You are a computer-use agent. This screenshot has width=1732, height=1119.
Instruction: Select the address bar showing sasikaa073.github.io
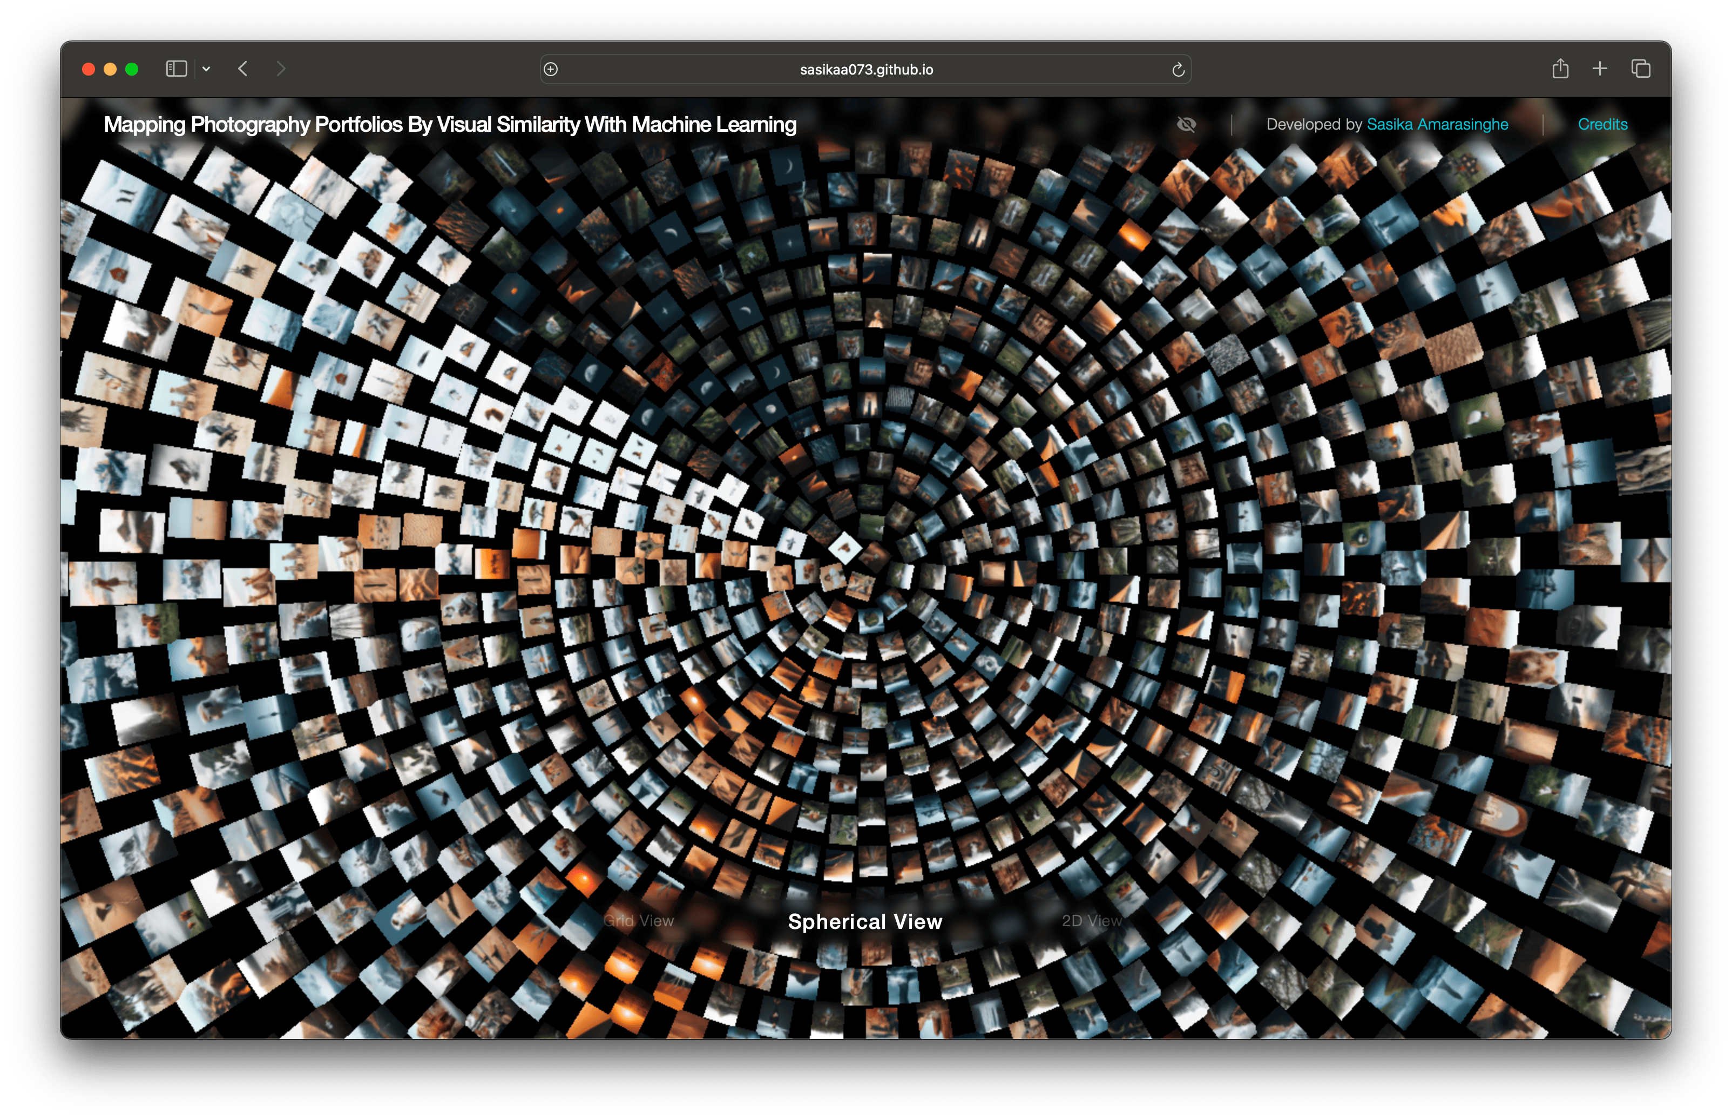point(867,69)
